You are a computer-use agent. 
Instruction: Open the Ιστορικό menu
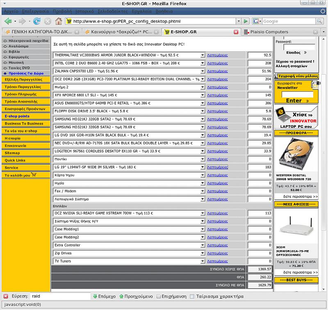pyautogui.click(x=84, y=11)
